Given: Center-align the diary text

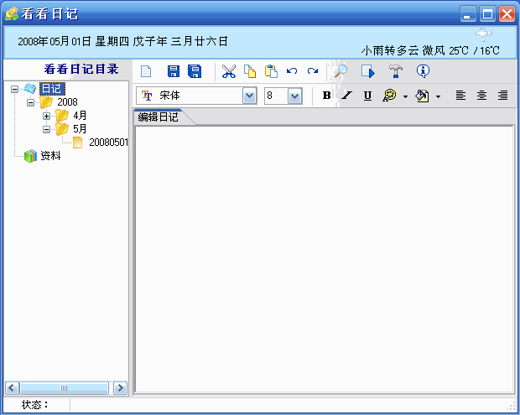Looking at the screenshot, I should [x=481, y=96].
